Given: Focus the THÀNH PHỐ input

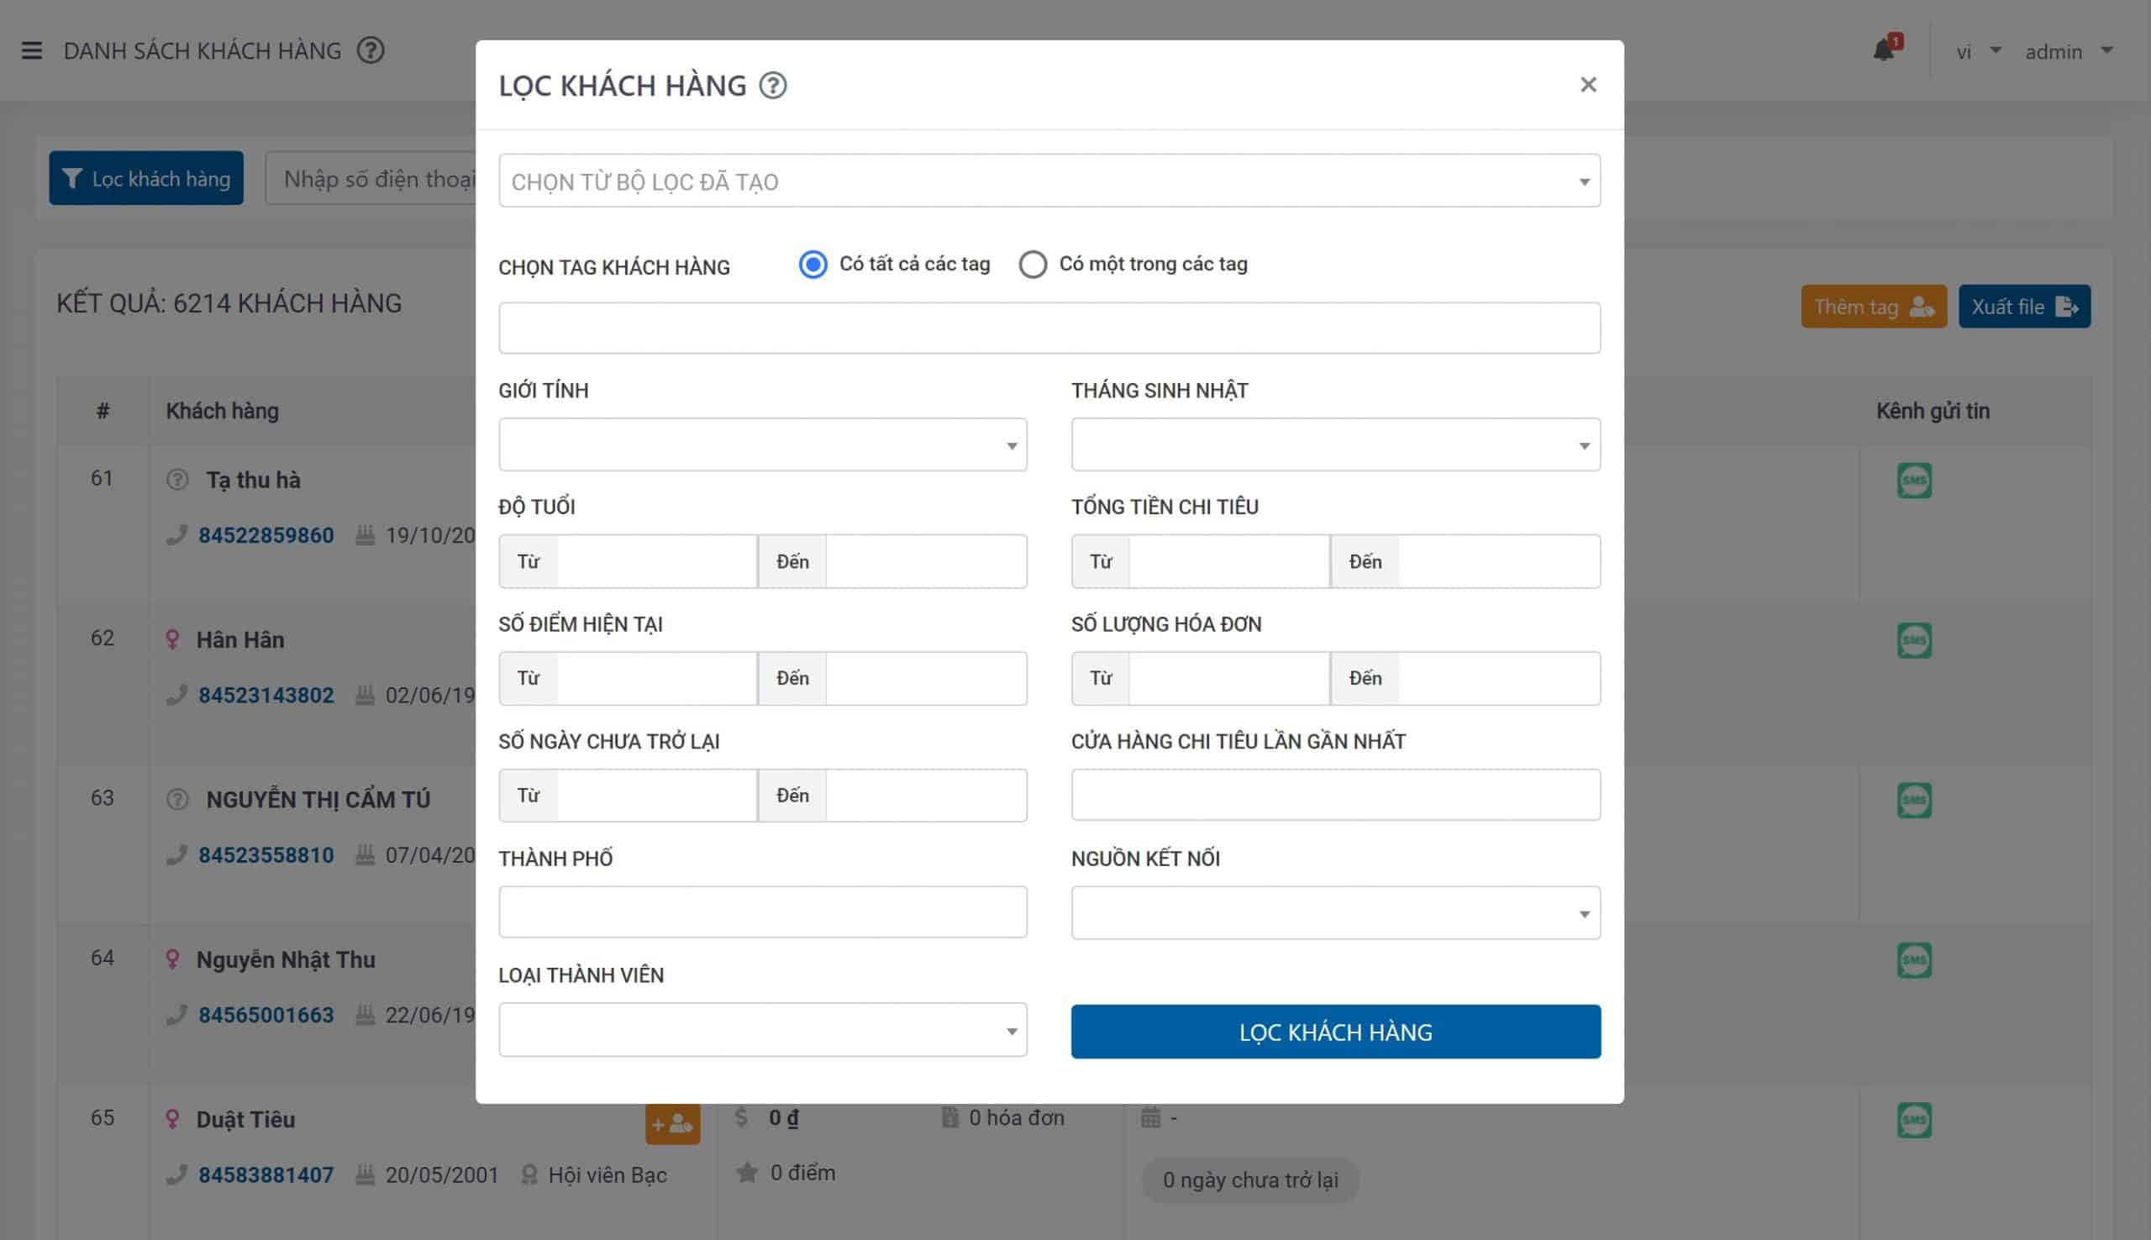Looking at the screenshot, I should click(x=763, y=912).
